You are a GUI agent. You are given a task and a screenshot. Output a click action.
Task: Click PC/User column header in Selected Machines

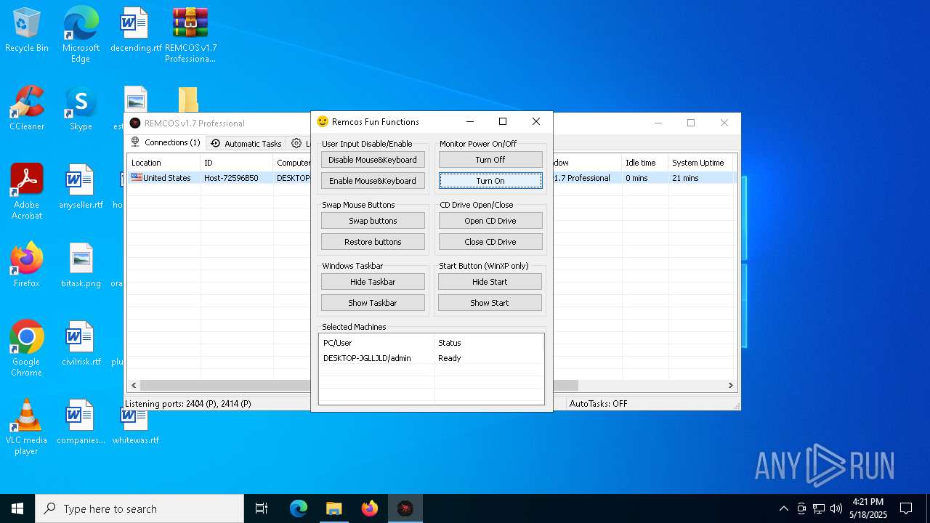376,343
